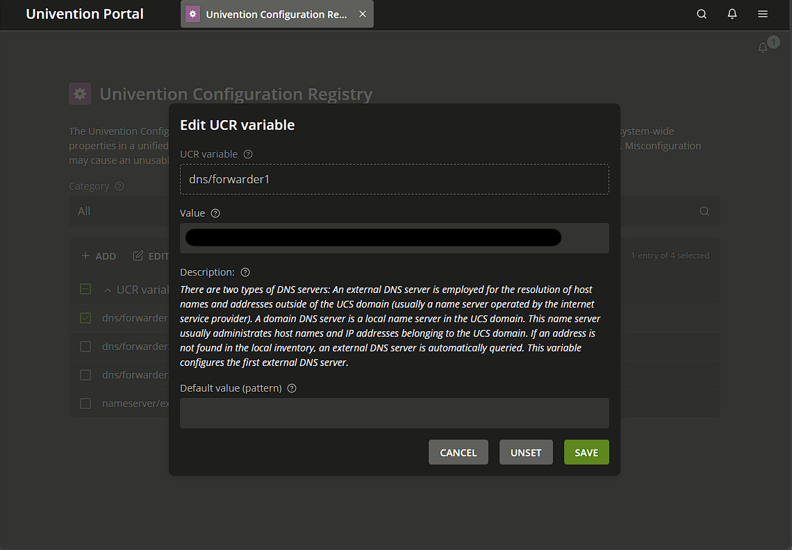Check the nameserver/ex row checkbox
Viewport: 792px width, 550px height.
85,403
